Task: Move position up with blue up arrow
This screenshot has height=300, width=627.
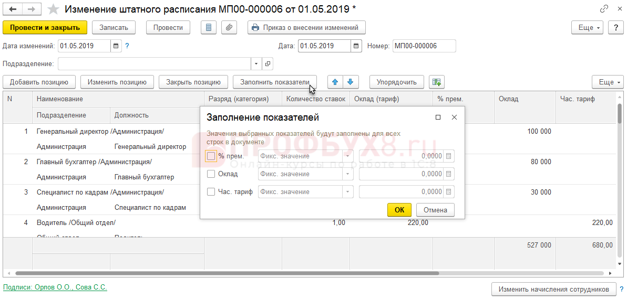Action: 335,82
